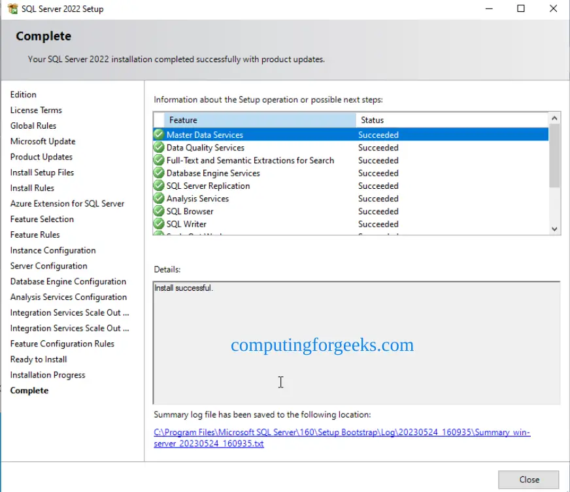
Task: Click Succeeded status for Data Quality Services
Action: point(378,148)
